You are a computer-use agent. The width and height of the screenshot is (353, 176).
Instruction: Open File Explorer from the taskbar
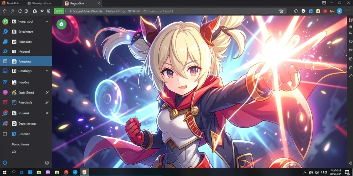39,173
